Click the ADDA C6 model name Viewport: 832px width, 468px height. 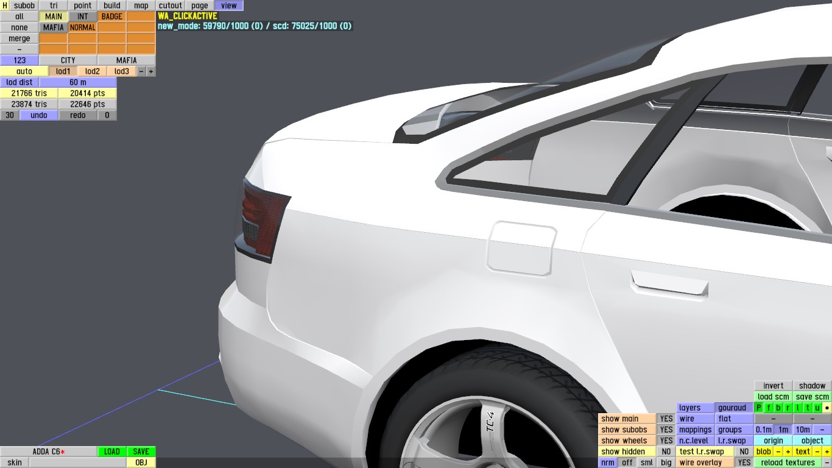click(x=49, y=452)
